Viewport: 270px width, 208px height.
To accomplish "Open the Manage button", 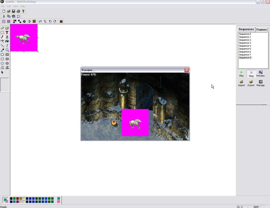I will 261,83.
